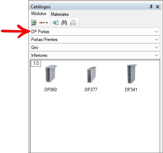Screen dimensions: 163x153
Task: Switch to the Materiales tab
Action: [x=60, y=14]
